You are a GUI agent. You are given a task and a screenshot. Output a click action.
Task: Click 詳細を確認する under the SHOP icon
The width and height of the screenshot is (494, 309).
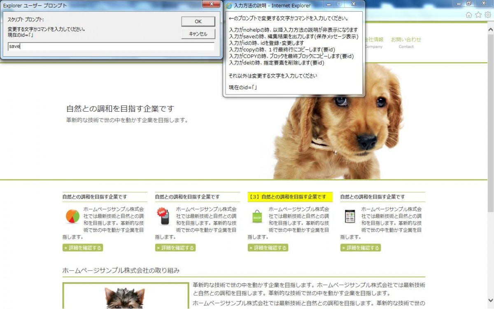coord(268,248)
